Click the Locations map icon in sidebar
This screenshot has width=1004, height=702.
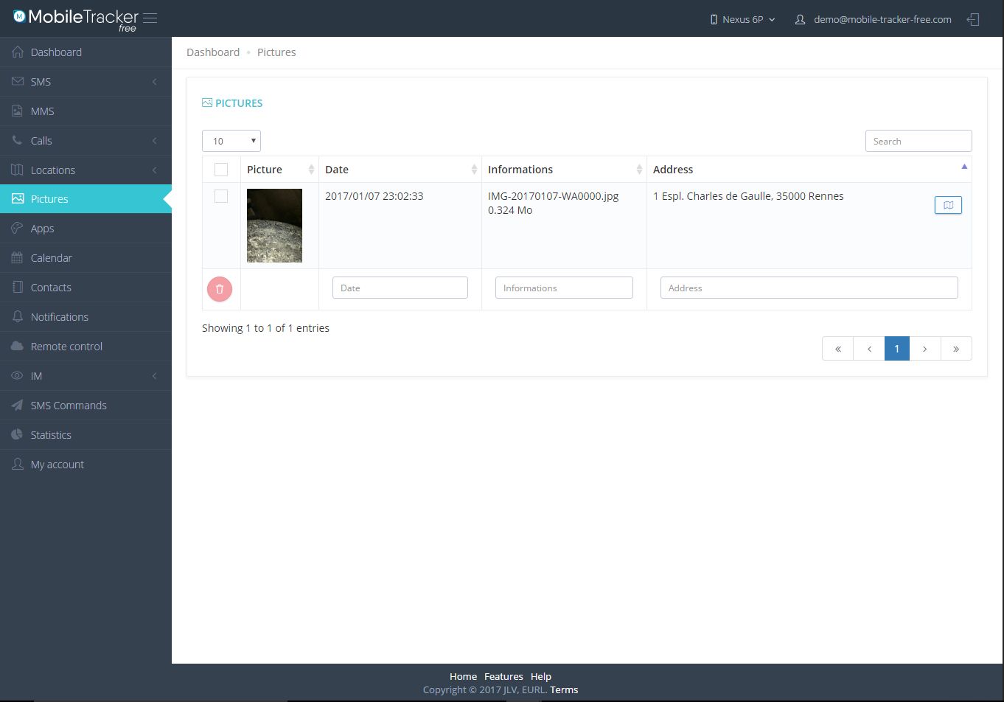[x=18, y=170]
